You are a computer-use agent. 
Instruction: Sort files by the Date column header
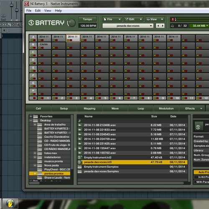click(x=173, y=116)
